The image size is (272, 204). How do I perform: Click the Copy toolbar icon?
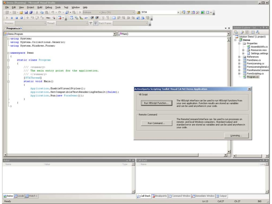(42, 12)
